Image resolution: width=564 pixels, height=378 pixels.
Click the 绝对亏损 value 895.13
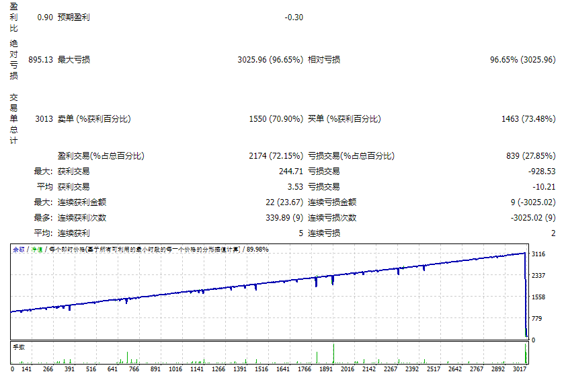tap(40, 60)
